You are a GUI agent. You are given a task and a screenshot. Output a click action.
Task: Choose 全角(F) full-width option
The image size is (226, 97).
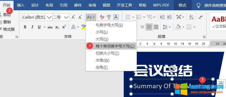(111, 67)
